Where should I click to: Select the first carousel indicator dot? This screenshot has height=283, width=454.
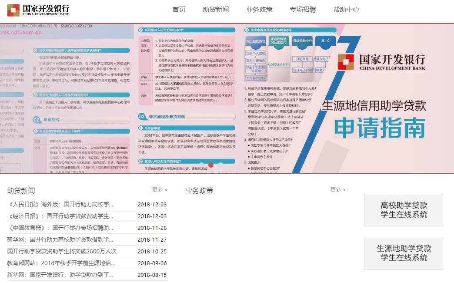click(201, 165)
